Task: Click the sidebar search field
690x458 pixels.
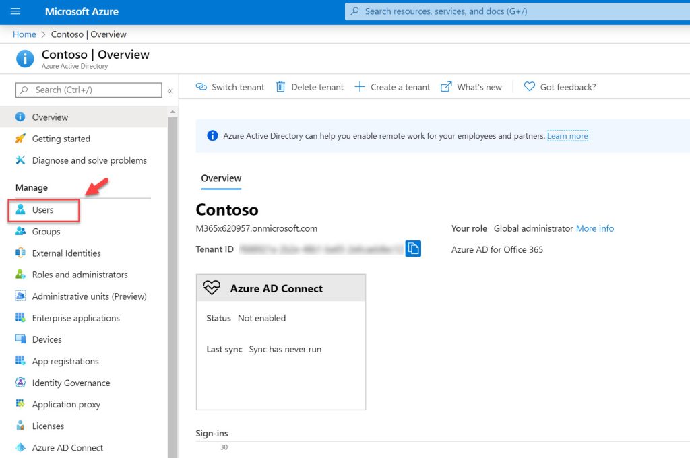Action: 86,90
